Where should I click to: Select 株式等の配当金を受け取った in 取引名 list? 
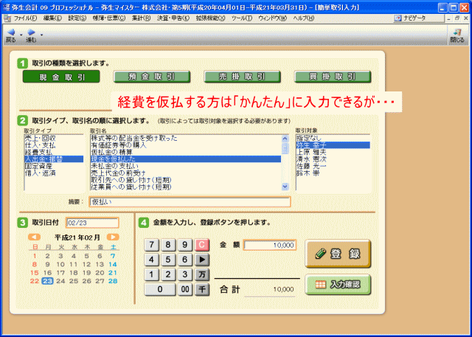click(x=186, y=139)
